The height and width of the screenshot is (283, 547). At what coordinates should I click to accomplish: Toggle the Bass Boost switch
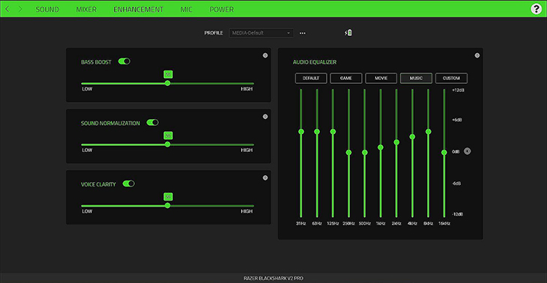(124, 61)
